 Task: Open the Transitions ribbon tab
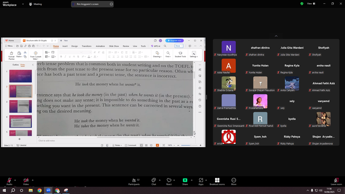tap(86, 46)
